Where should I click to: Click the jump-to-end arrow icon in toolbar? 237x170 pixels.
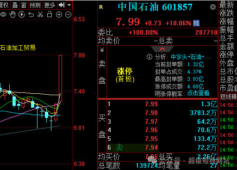(x=62, y=5)
